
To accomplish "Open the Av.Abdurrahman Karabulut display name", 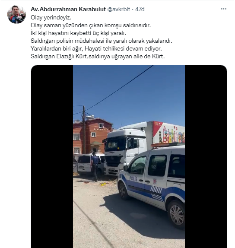I will (x=68, y=9).
